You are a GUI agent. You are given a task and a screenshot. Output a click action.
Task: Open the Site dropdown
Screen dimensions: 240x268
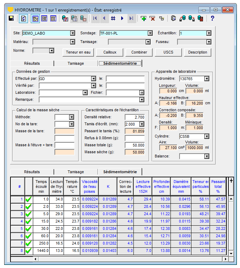73,33
